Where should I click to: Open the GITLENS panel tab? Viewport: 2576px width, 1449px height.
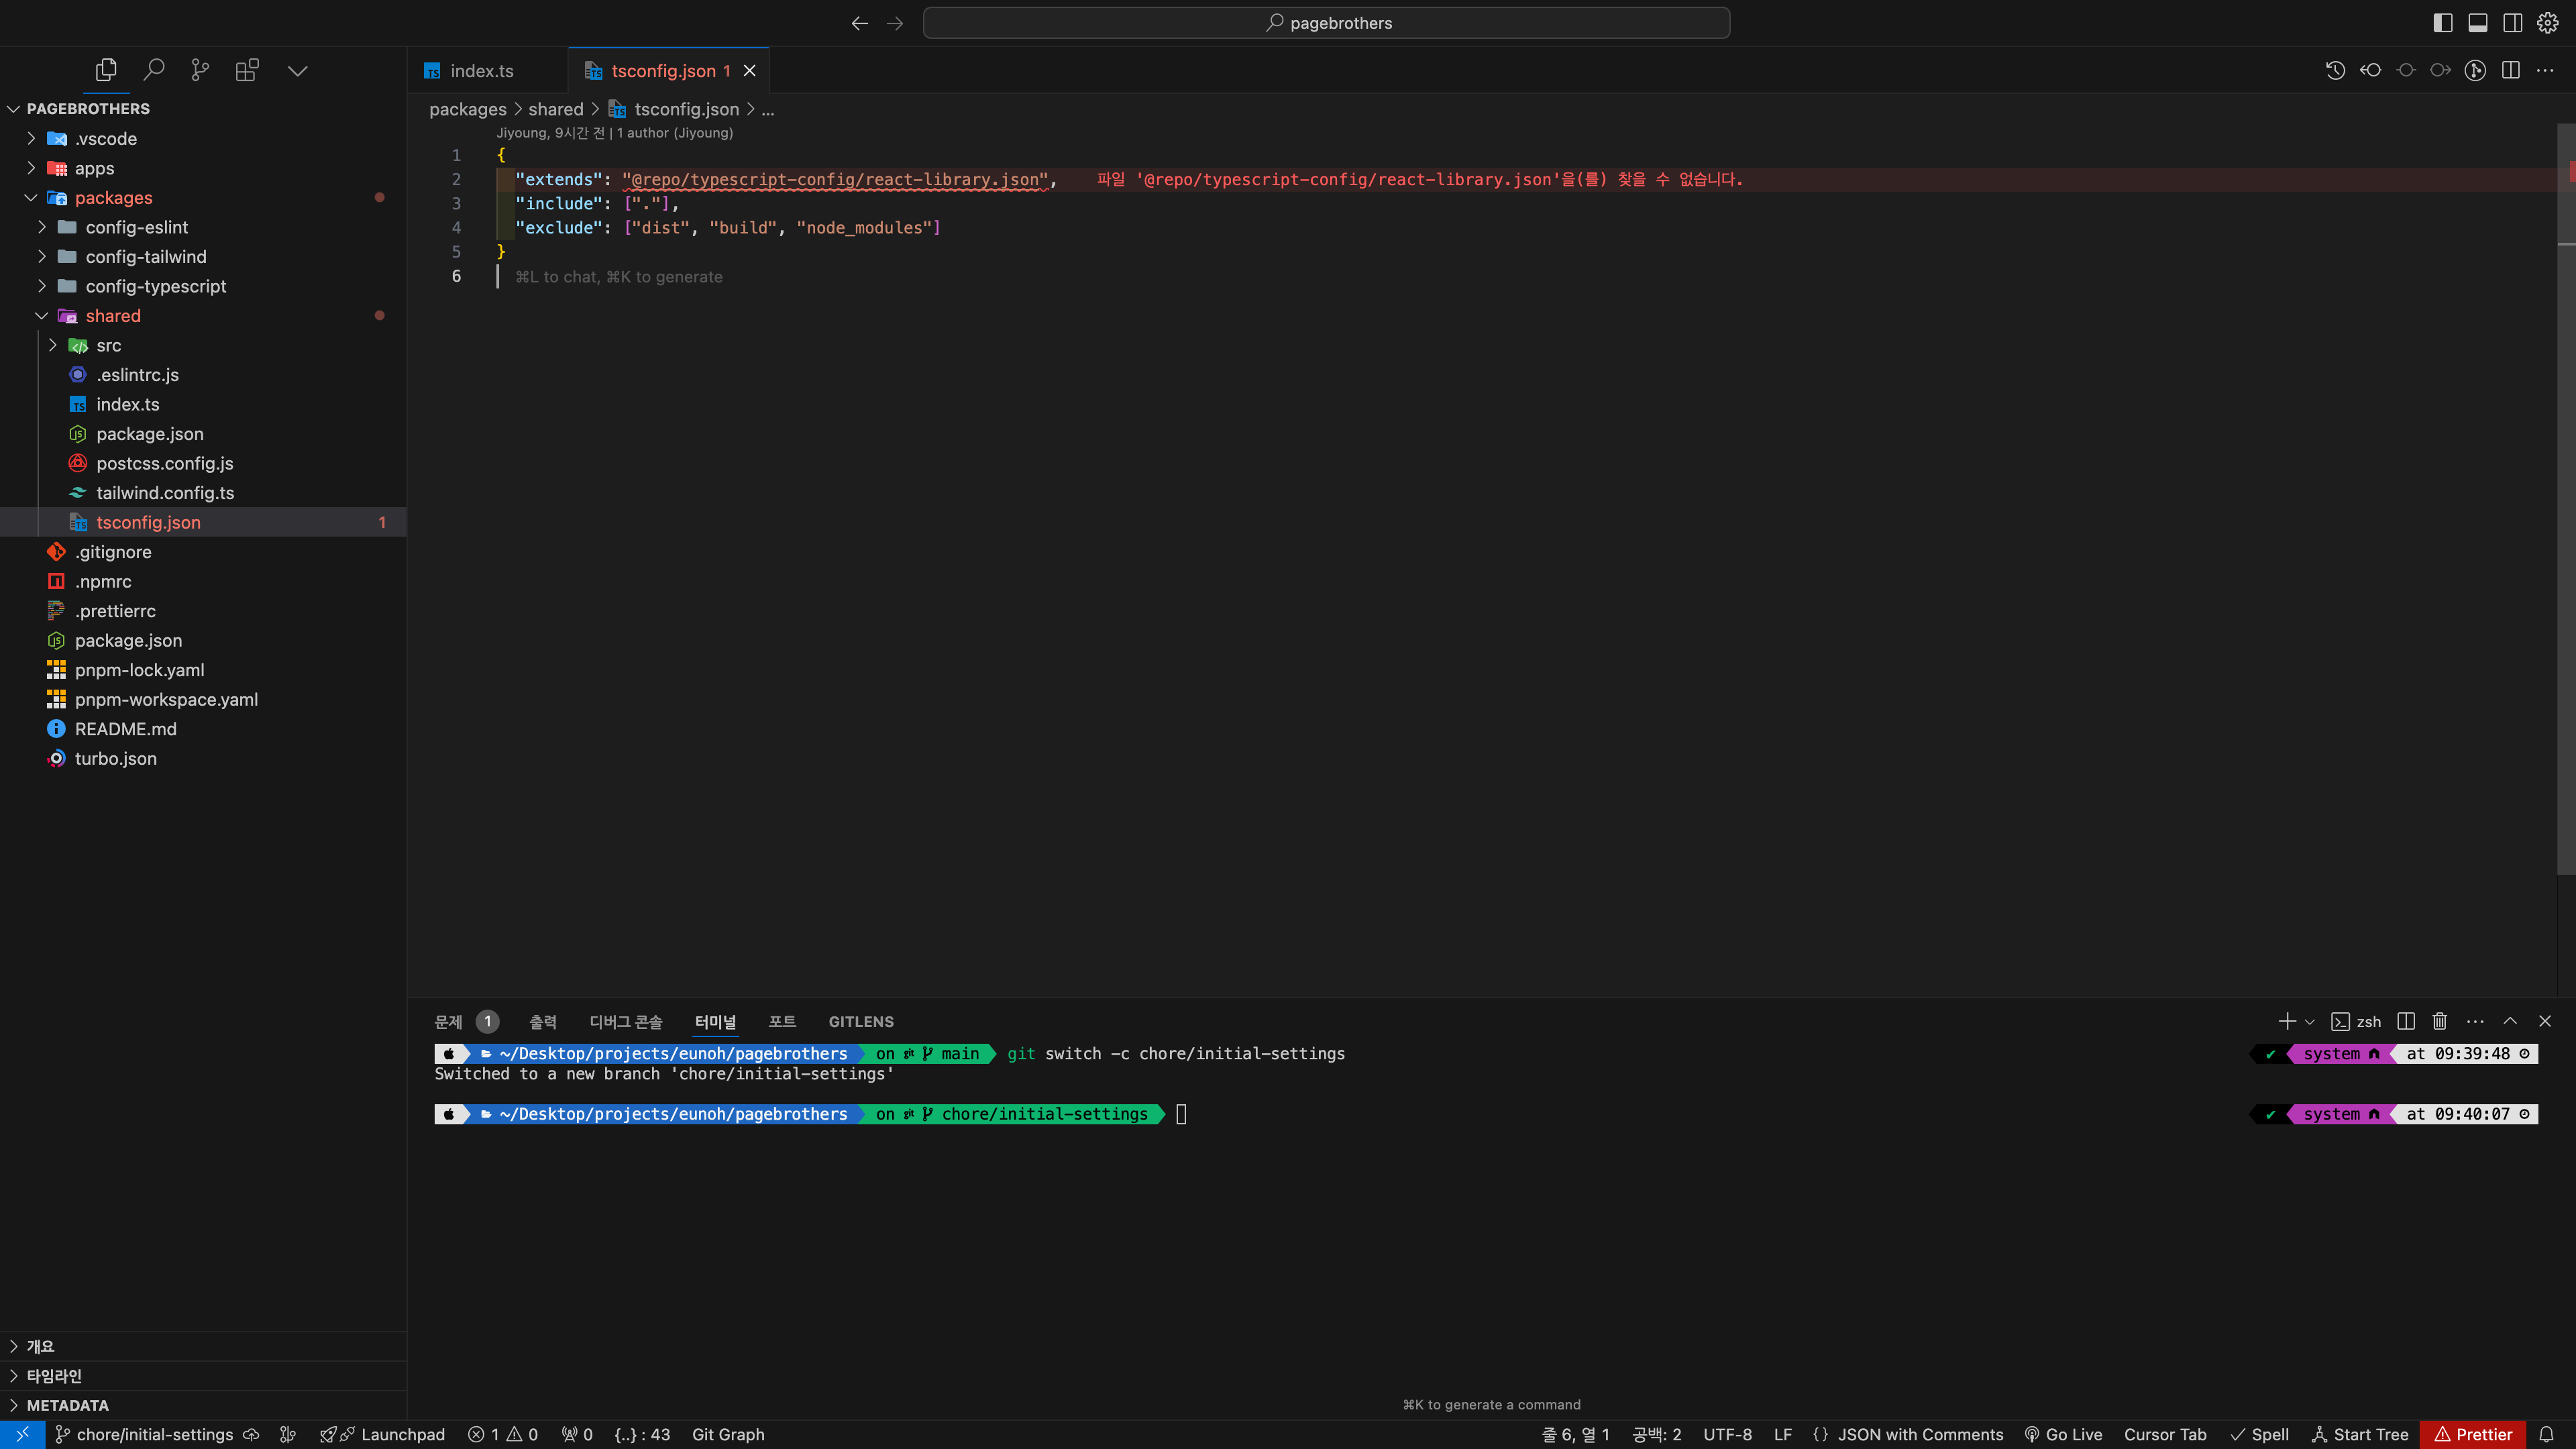coord(860,1021)
